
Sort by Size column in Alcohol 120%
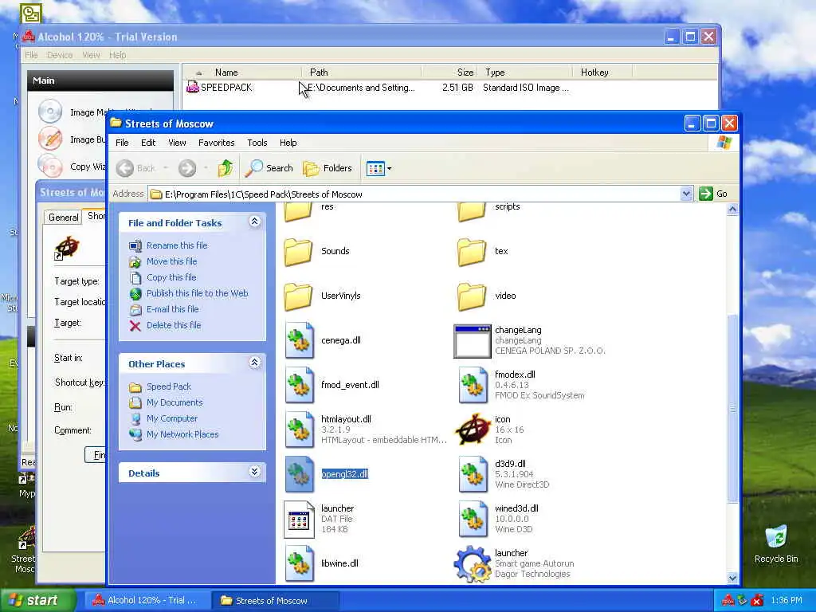tap(451, 73)
